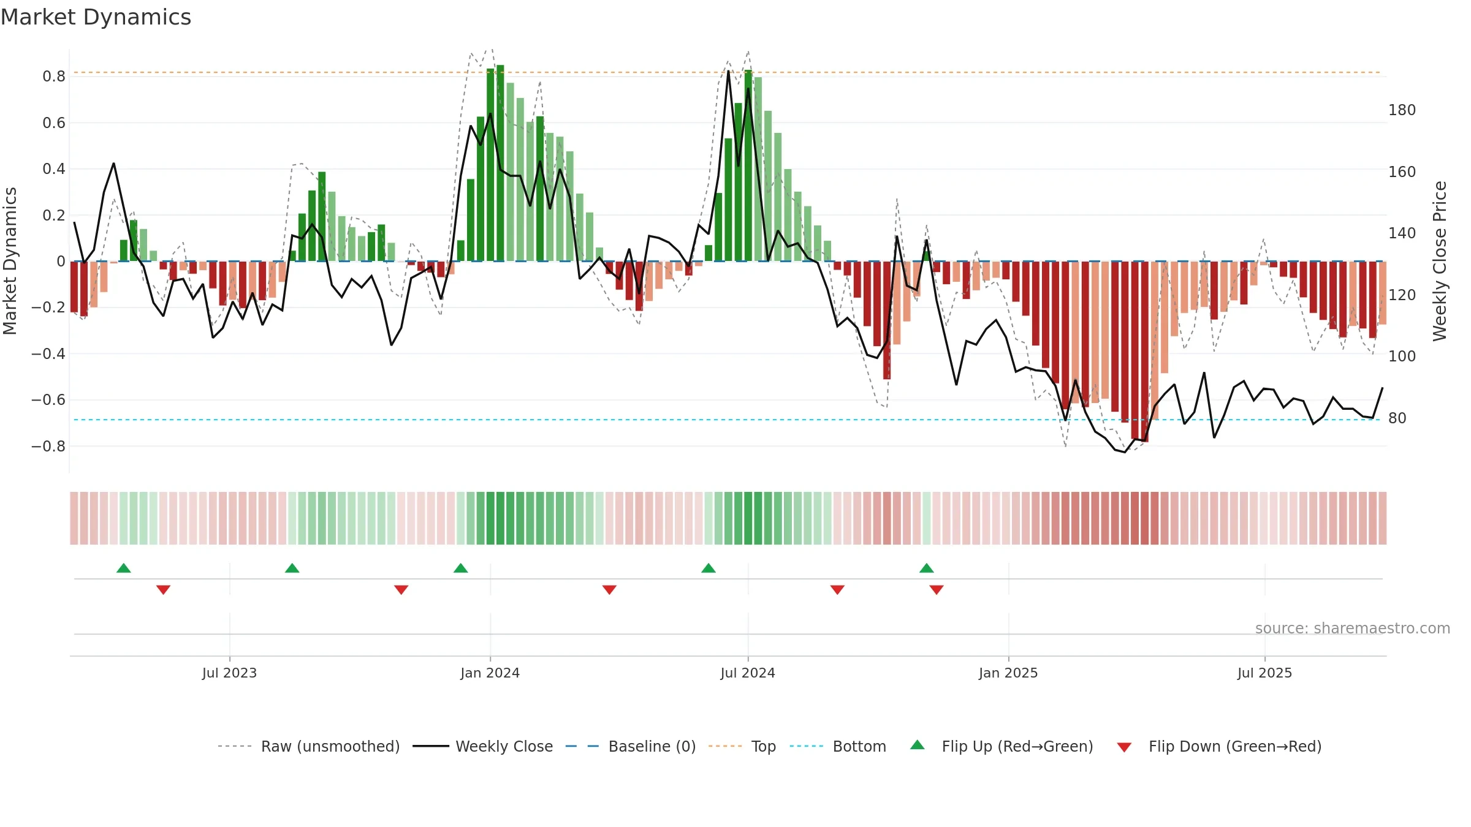Click the last red flip-down marker before Jan 2025
Screen dimensions: 1471x827
937,589
